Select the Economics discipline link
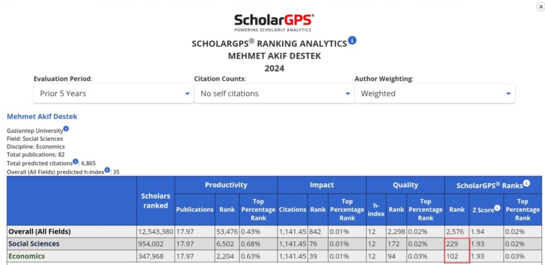The width and height of the screenshot is (545, 265). pos(27,256)
